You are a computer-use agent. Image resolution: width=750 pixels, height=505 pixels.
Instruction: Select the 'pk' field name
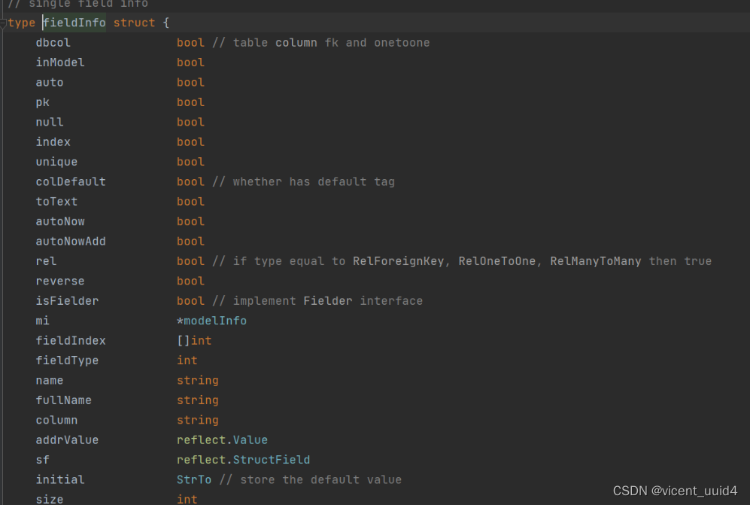pyautogui.click(x=43, y=102)
